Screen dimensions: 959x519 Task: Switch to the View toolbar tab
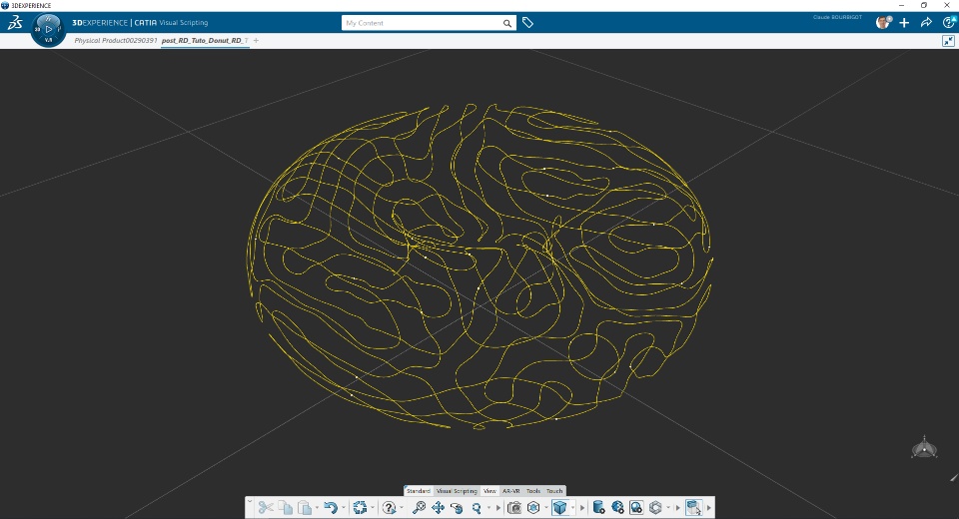coord(489,491)
